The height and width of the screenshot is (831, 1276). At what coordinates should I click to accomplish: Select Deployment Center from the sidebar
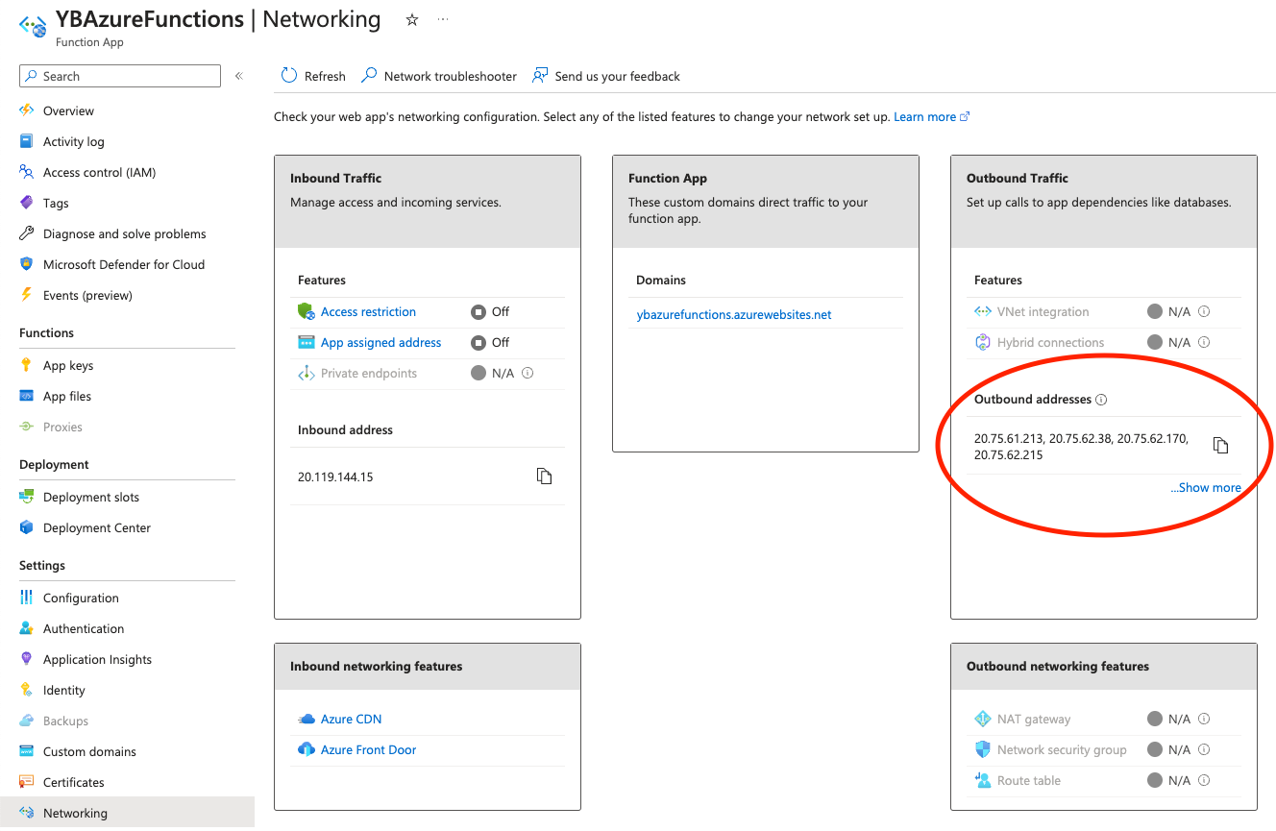tap(96, 527)
